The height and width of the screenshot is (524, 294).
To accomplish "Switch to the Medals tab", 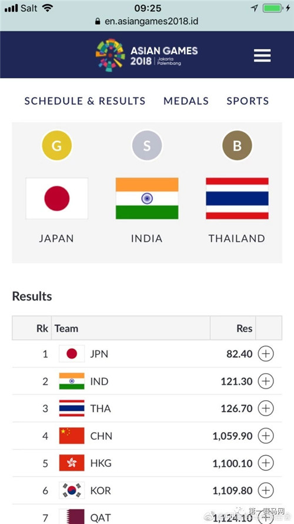I will pyautogui.click(x=186, y=101).
